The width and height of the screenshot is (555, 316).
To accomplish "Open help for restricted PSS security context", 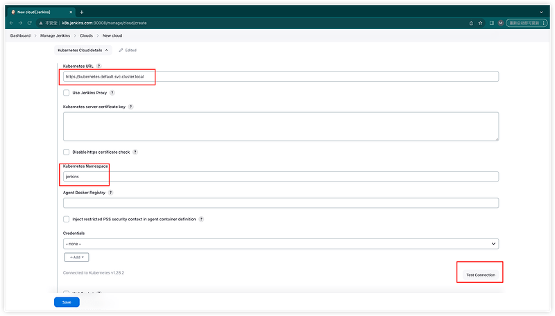I will click(202, 219).
